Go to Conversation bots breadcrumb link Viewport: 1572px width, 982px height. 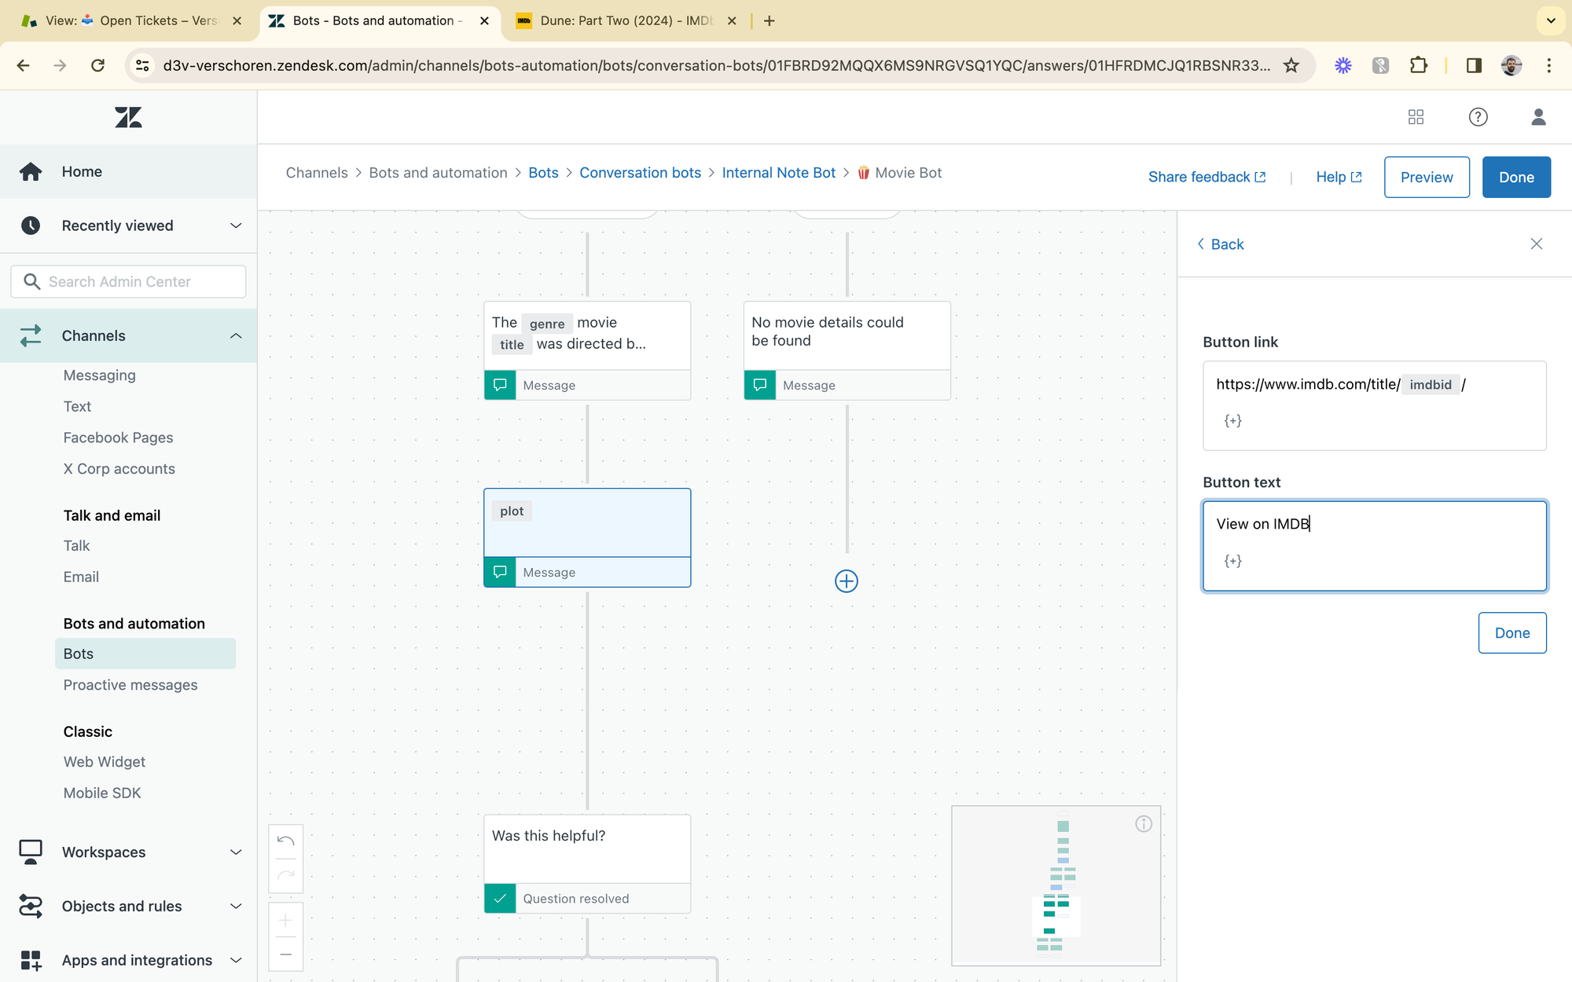click(x=640, y=173)
